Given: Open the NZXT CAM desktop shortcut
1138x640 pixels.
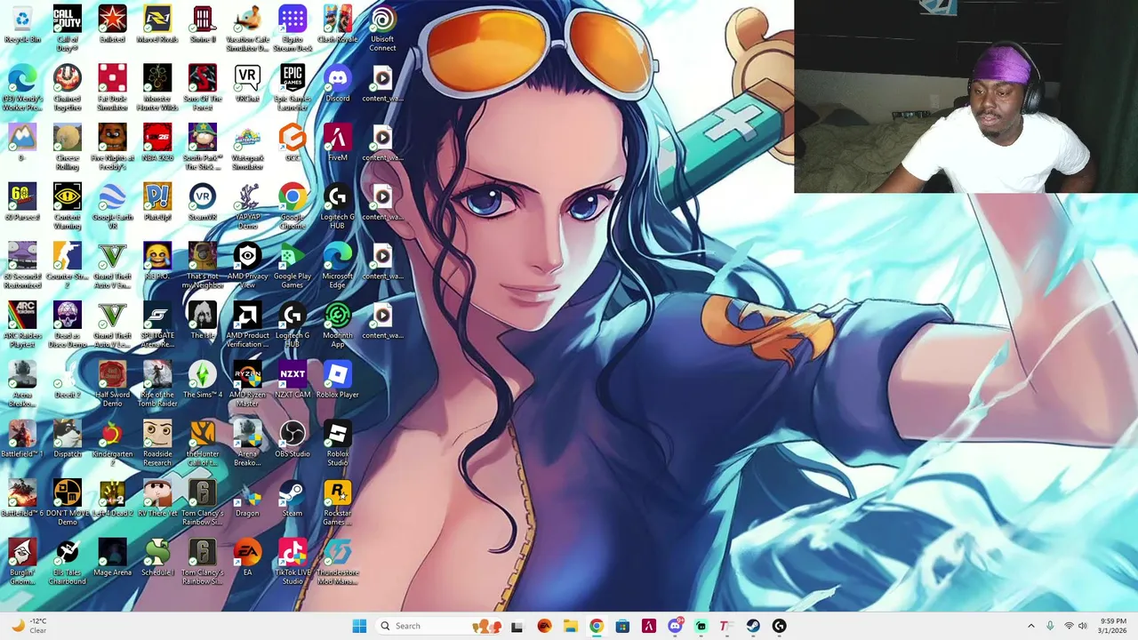Looking at the screenshot, I should coord(293,380).
